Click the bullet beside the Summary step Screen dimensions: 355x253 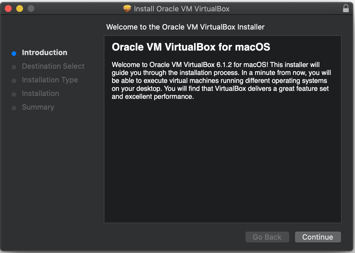tap(14, 108)
